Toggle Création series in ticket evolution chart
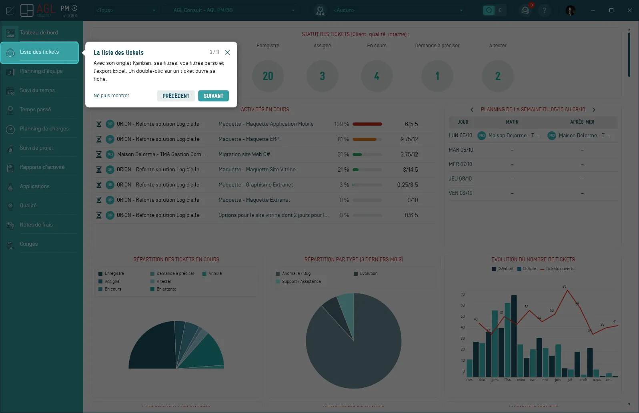 (x=503, y=269)
